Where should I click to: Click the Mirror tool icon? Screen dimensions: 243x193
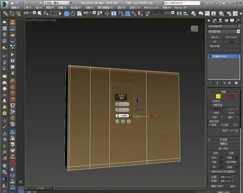(x=179, y=14)
